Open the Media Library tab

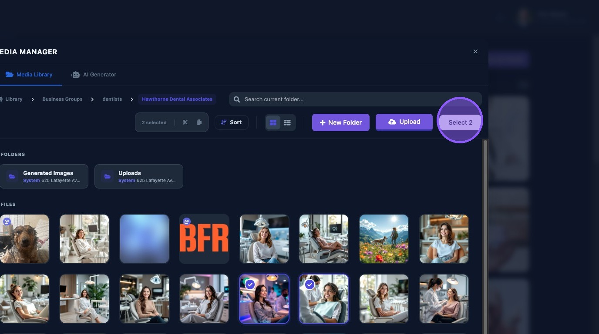click(29, 75)
